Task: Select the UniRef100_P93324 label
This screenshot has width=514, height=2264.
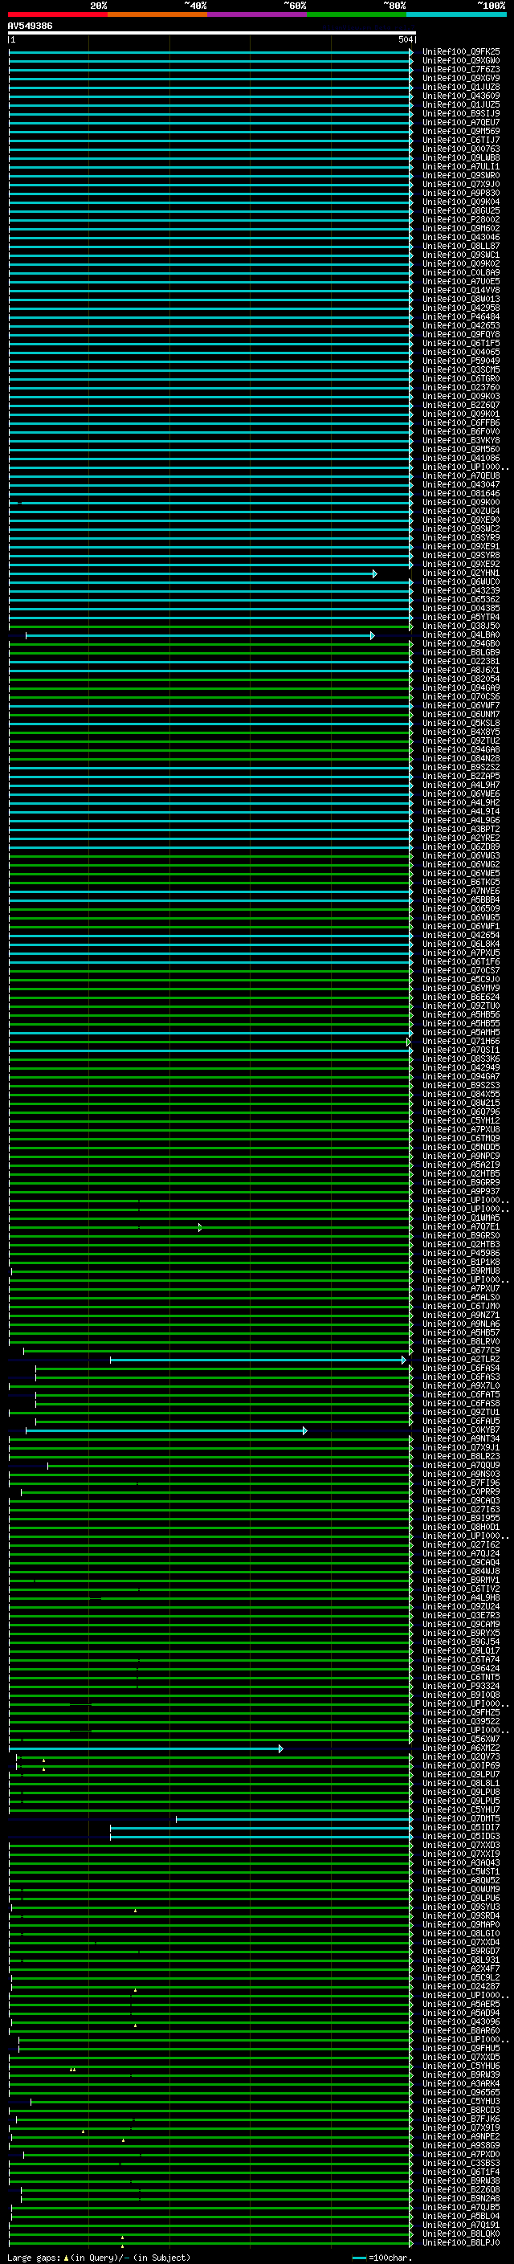Action: [461, 1687]
